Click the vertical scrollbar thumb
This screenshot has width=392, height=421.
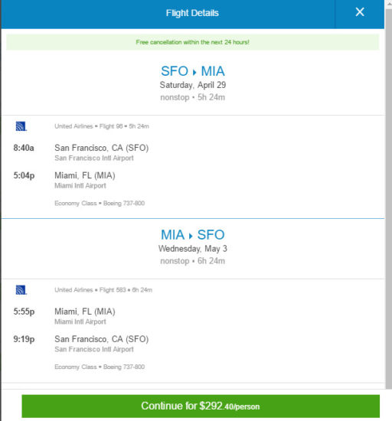coord(388,199)
